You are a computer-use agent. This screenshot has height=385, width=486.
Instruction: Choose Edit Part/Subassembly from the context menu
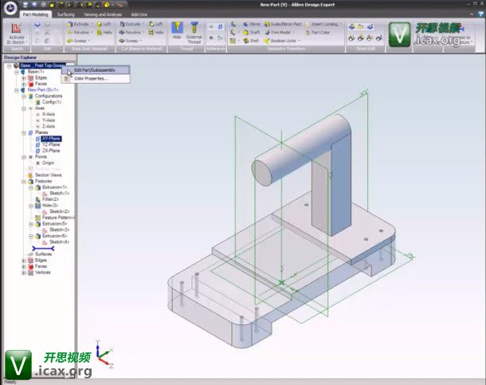tap(94, 69)
